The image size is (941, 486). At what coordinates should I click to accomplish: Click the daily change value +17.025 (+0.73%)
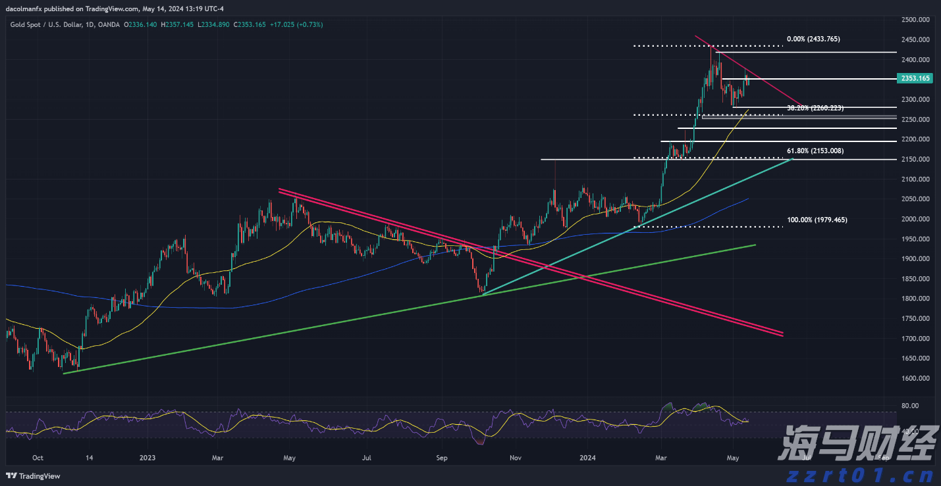[296, 24]
